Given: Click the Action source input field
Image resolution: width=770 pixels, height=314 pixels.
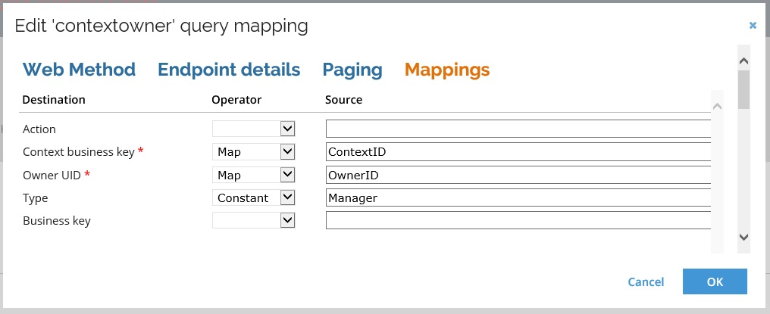Looking at the screenshot, I should tap(518, 129).
